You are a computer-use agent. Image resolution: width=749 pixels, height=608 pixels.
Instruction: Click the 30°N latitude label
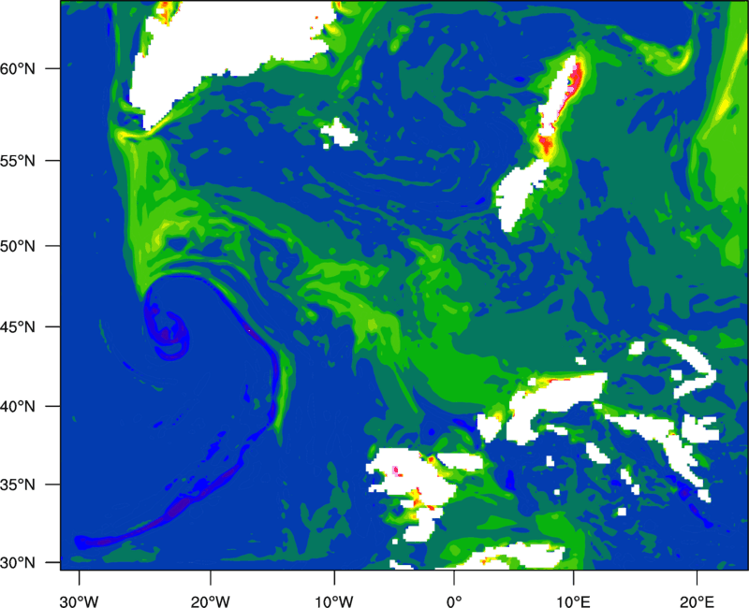(18, 562)
